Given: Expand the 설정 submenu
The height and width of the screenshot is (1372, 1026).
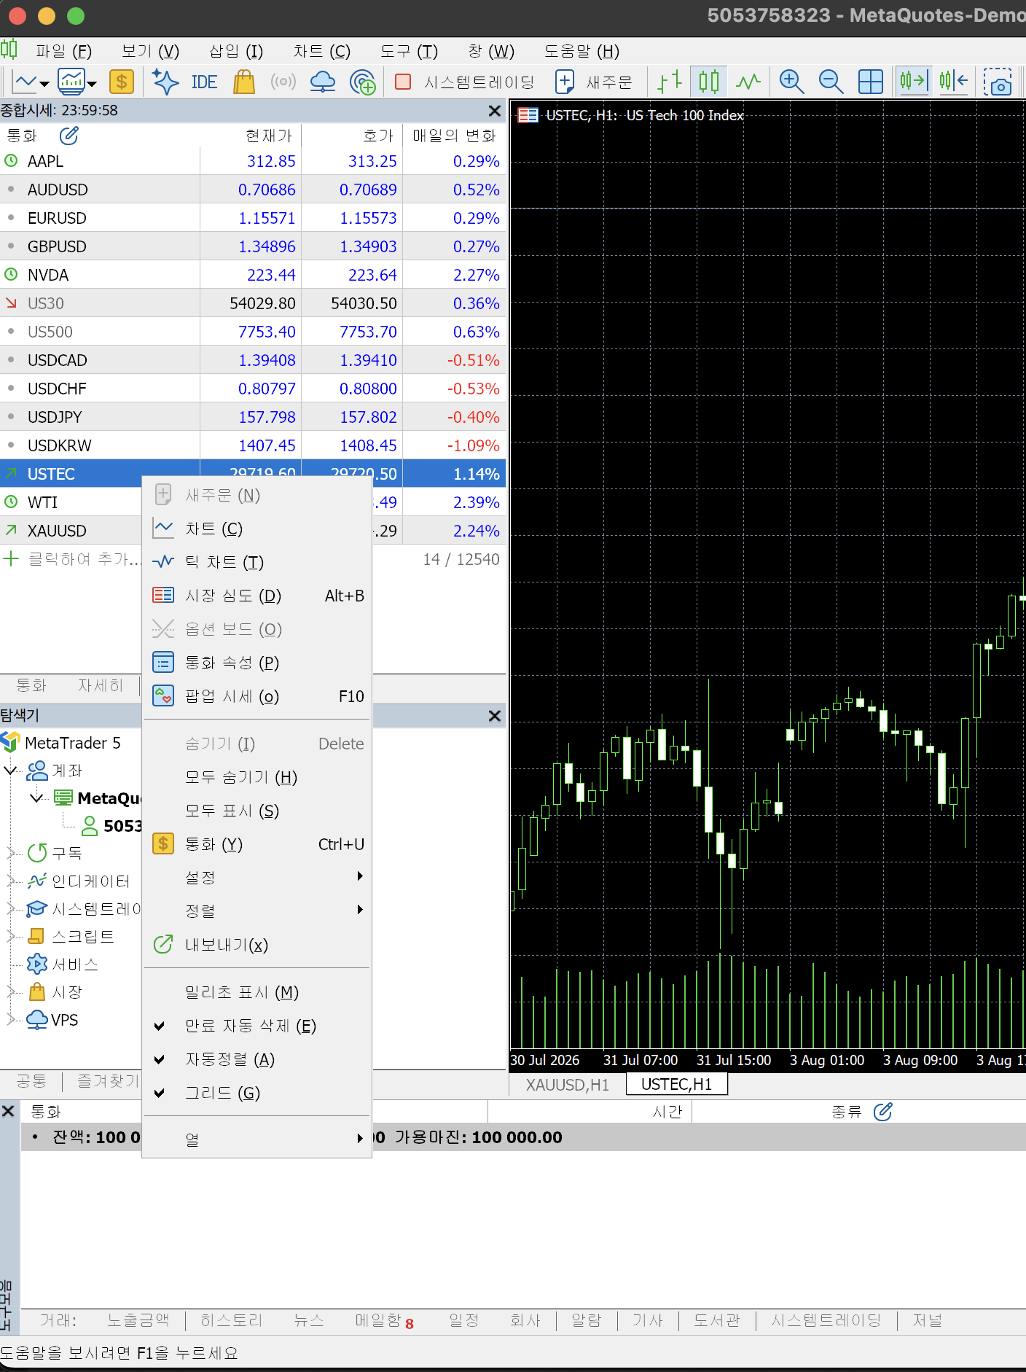Looking at the screenshot, I should pos(257,878).
